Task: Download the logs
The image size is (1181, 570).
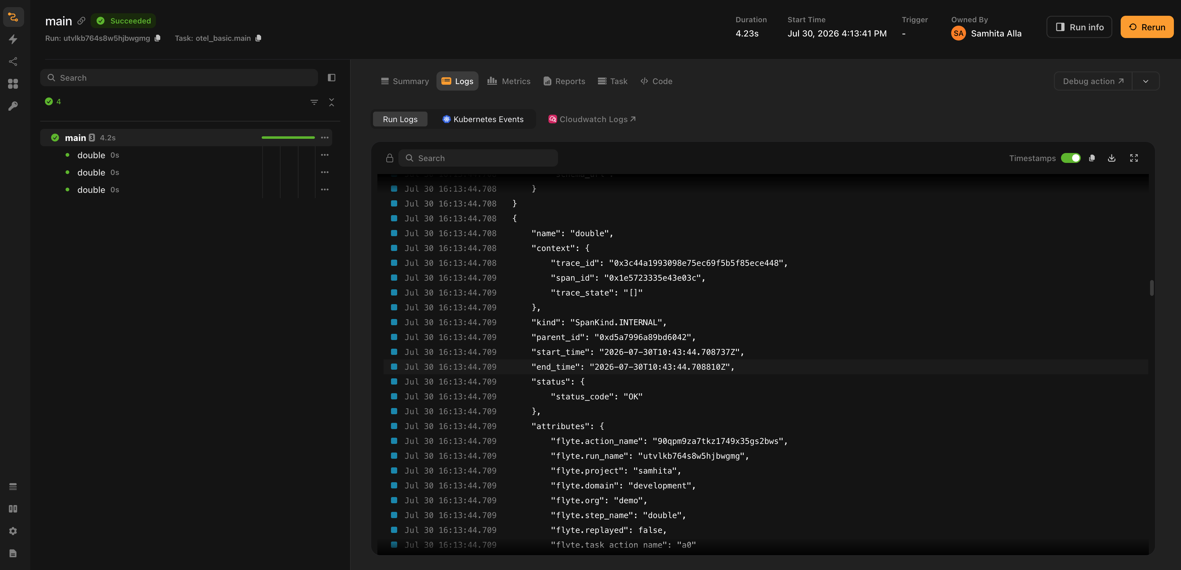Action: click(x=1112, y=158)
